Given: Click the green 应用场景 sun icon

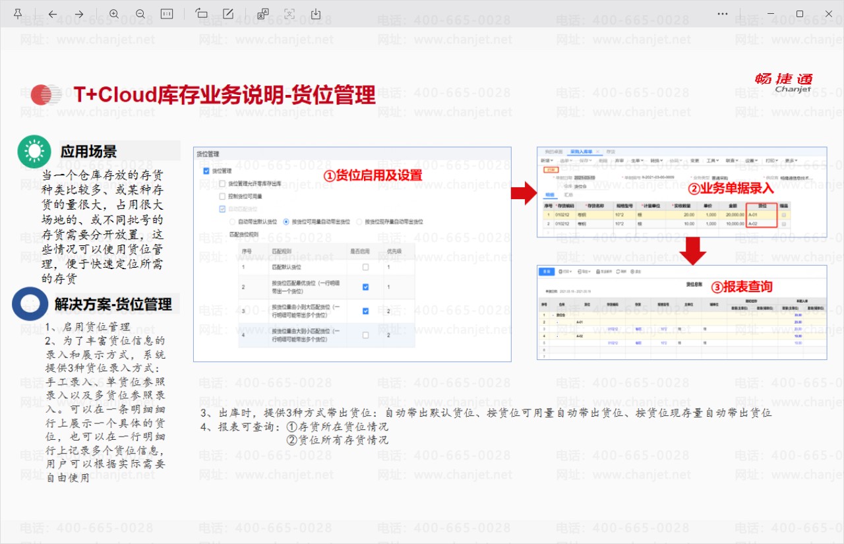Looking at the screenshot, I should tap(34, 151).
